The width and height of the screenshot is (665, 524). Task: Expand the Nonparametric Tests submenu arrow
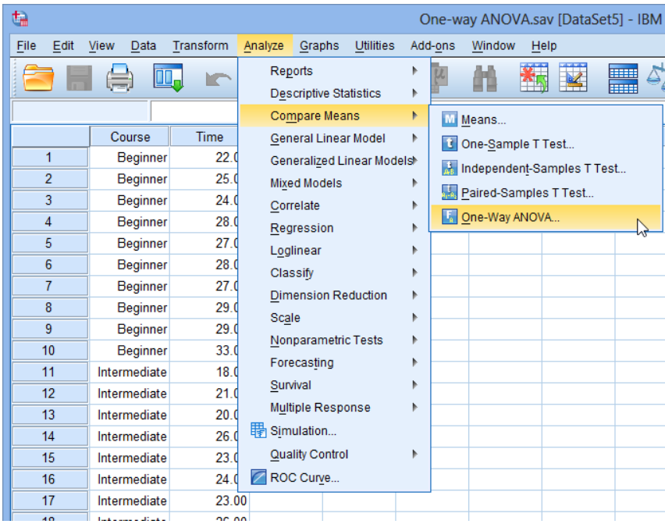click(414, 340)
